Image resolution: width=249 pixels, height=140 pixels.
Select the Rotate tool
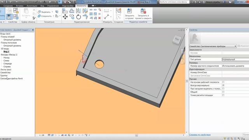pos(79,17)
